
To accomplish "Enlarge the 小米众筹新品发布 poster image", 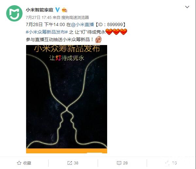I will [67, 99].
